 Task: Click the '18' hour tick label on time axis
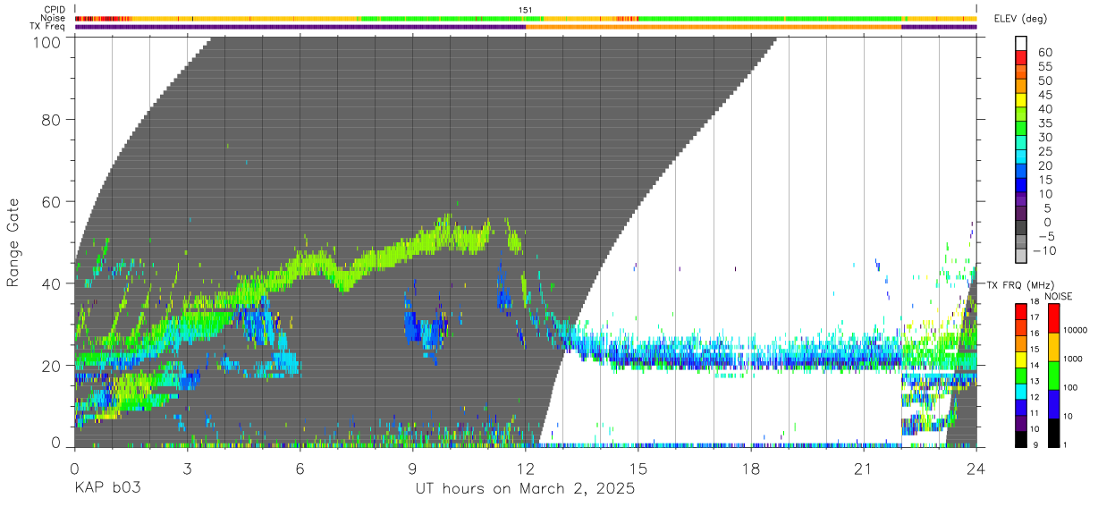pos(750,469)
